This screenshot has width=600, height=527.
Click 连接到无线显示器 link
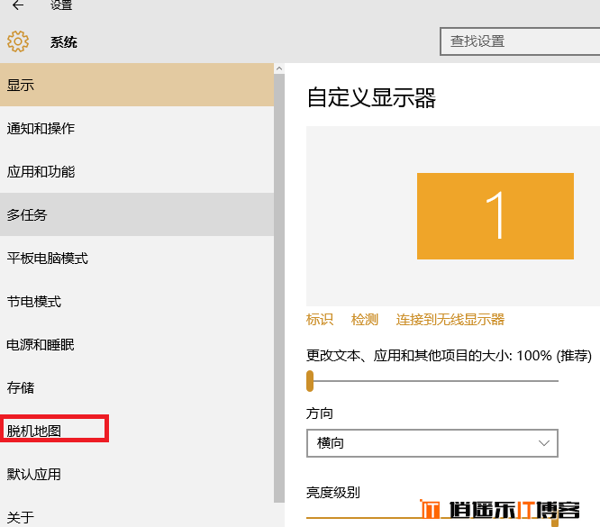[450, 319]
